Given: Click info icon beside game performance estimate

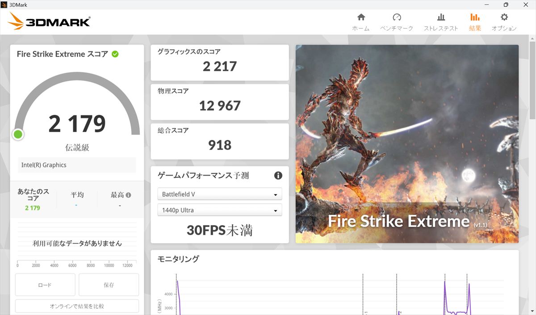Looking at the screenshot, I should point(278,176).
